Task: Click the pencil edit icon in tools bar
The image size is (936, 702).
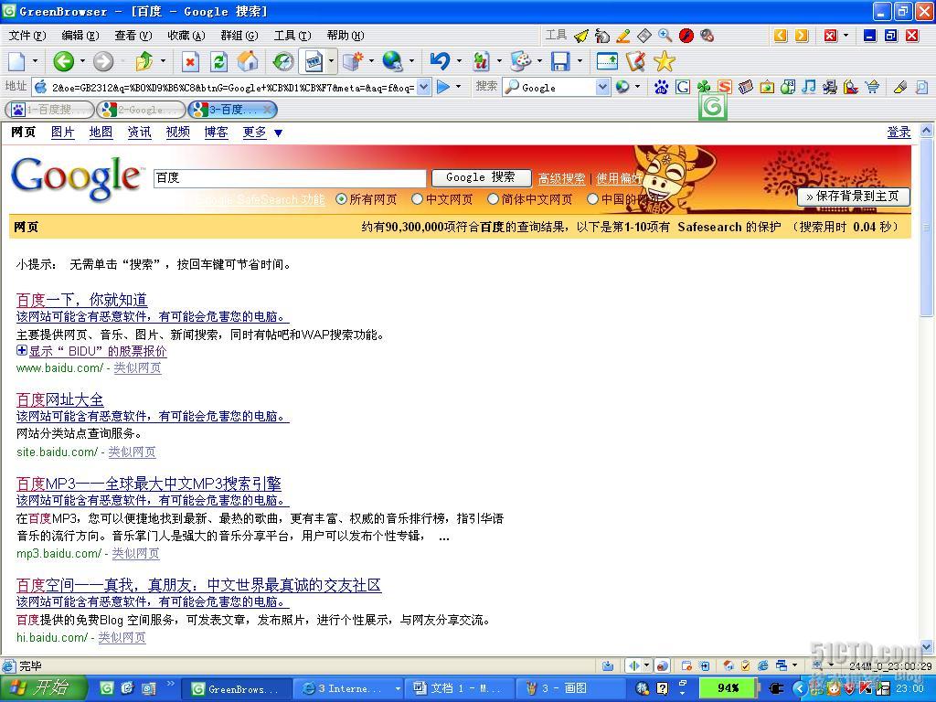Action: click(x=623, y=36)
